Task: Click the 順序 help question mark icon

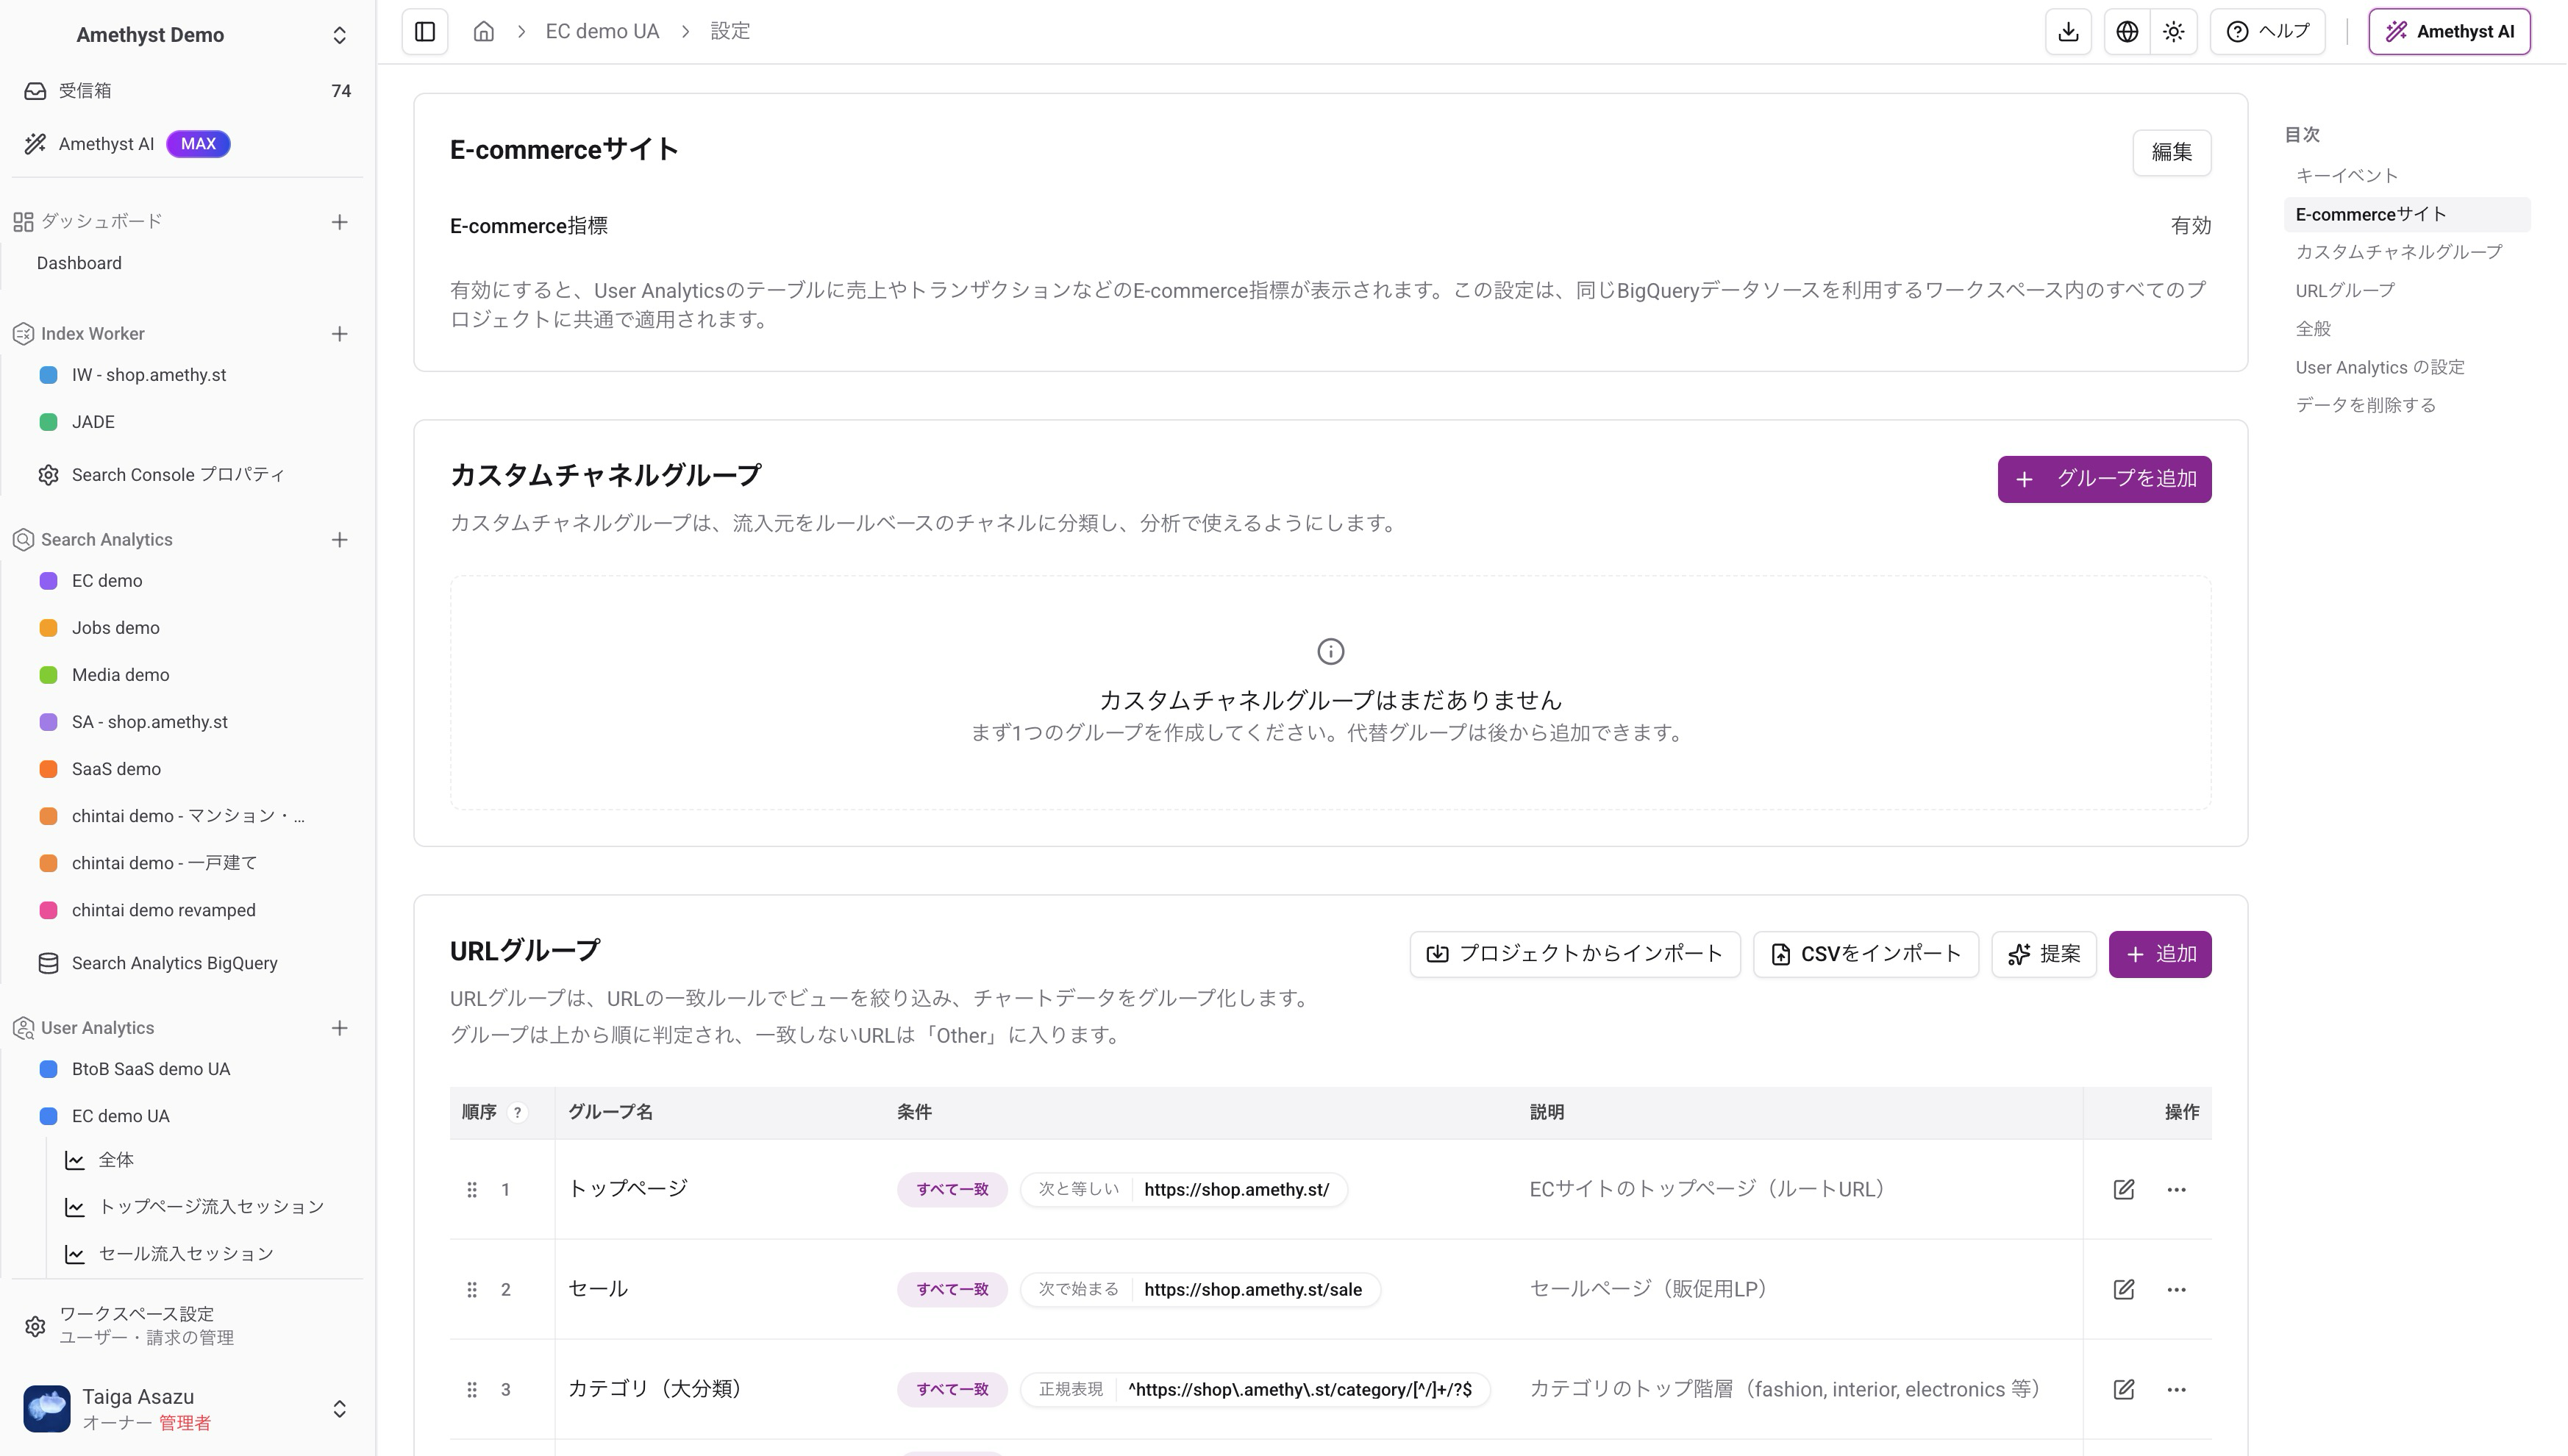Action: tap(517, 1112)
